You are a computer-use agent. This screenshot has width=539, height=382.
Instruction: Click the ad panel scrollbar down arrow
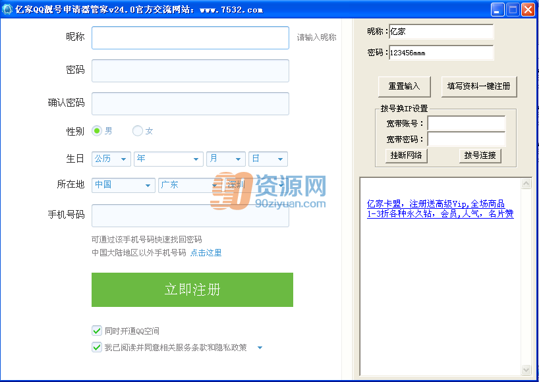click(526, 369)
